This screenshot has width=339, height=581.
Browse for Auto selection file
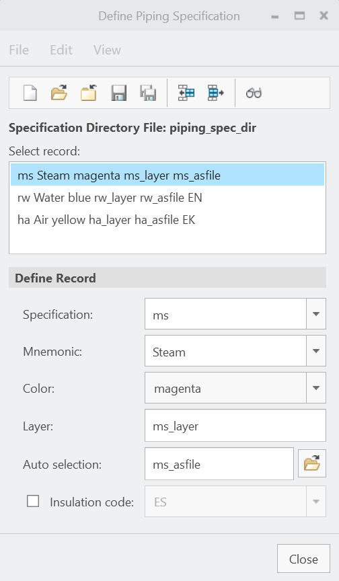click(312, 463)
